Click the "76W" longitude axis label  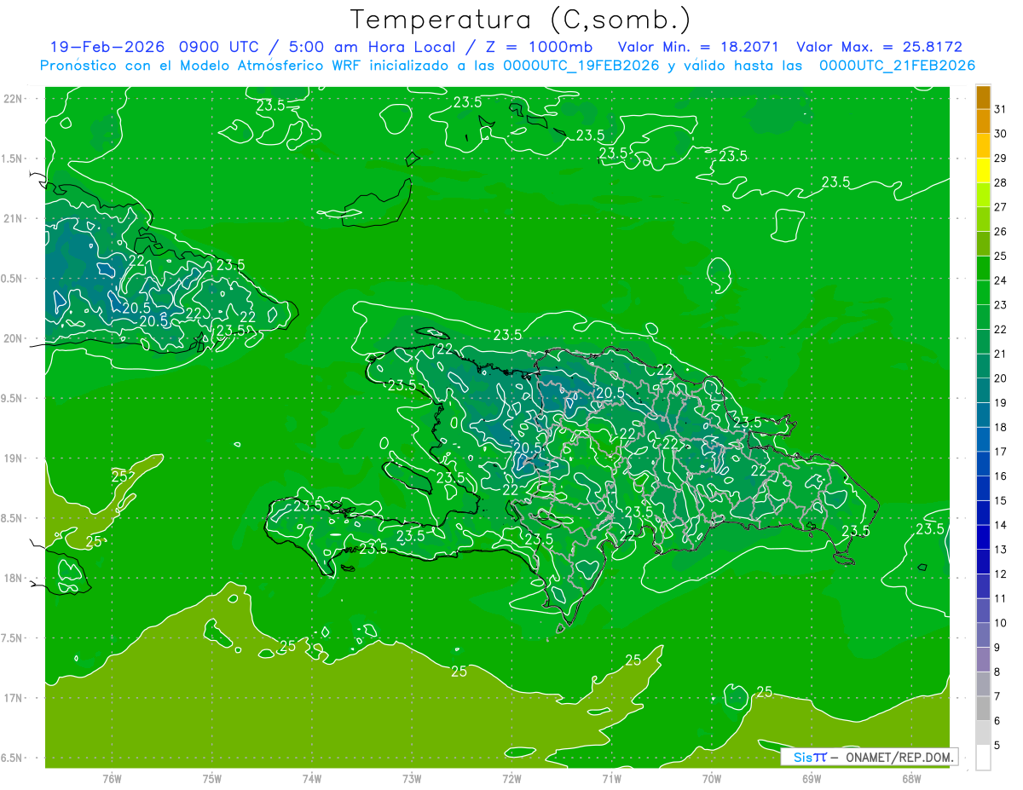point(112,779)
